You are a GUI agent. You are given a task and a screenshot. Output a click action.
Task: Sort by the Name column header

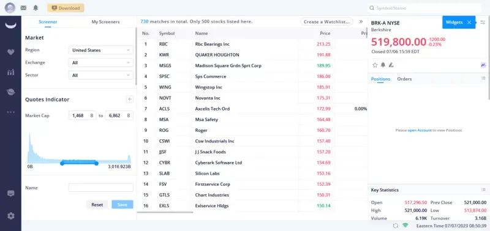202,34
